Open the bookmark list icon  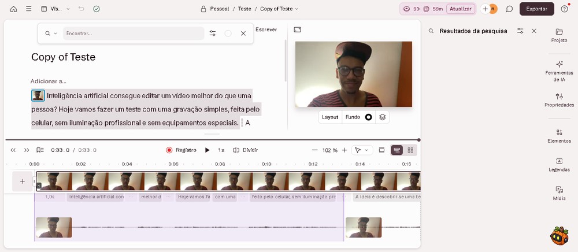point(40,150)
